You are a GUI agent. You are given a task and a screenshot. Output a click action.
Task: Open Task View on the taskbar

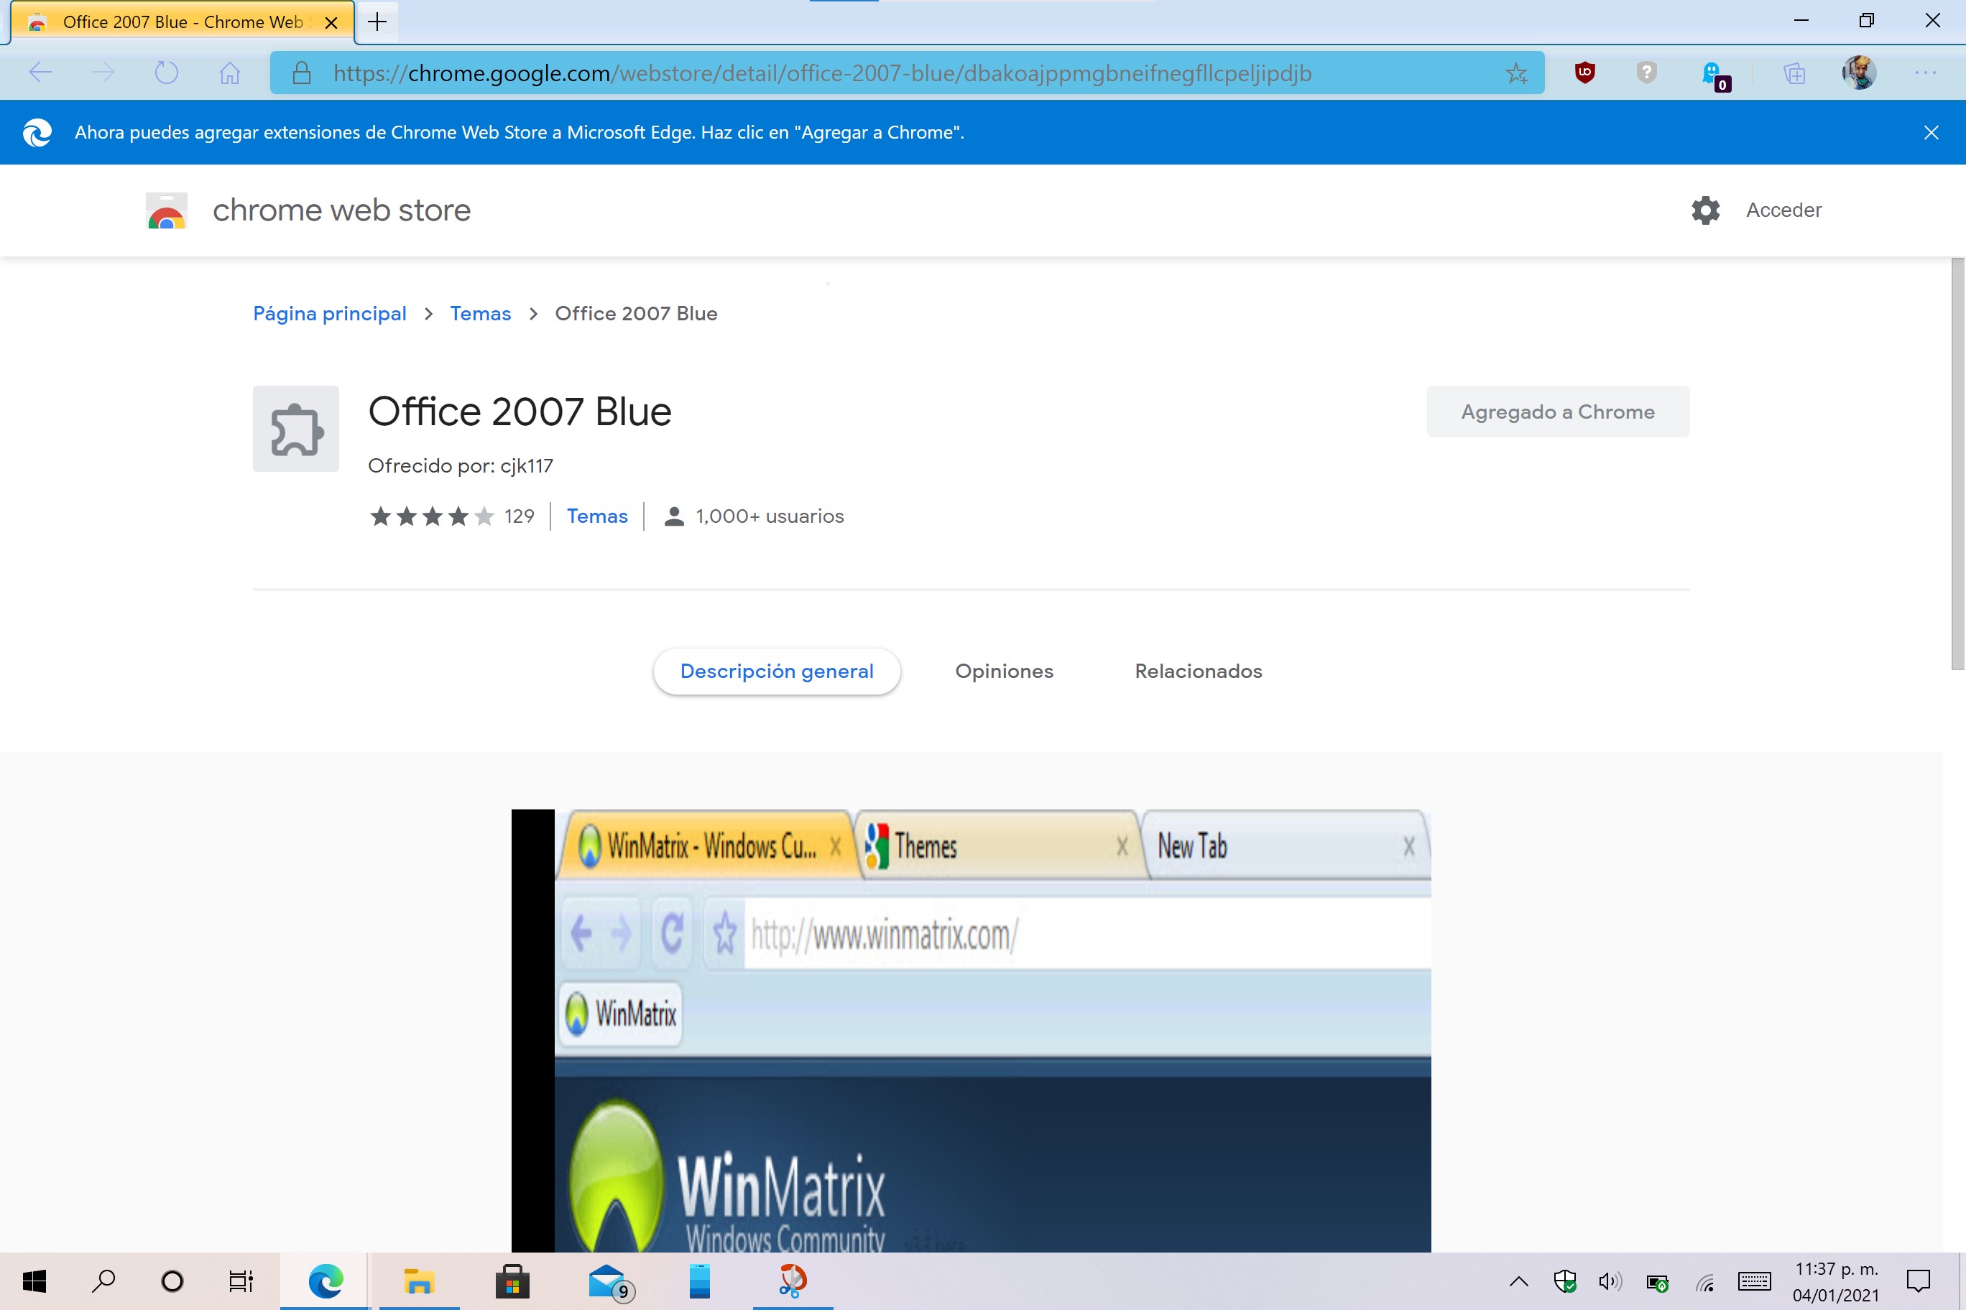point(241,1281)
